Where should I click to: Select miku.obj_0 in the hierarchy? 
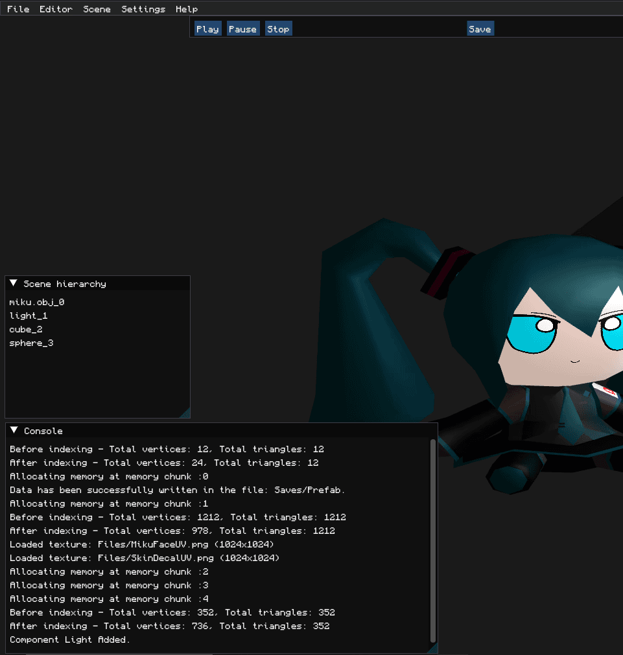pos(37,302)
